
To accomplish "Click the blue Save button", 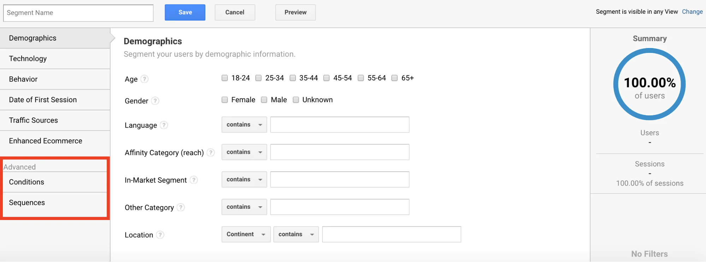I will (x=185, y=12).
